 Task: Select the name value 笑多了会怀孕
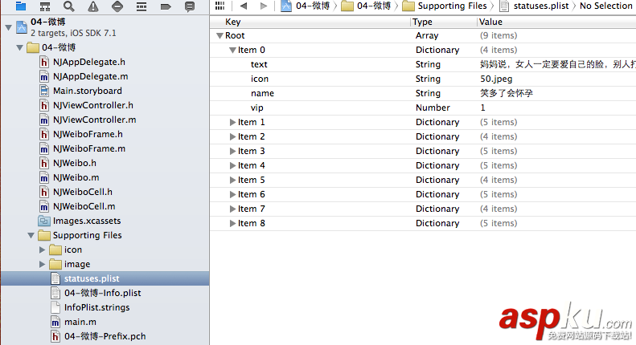pyautogui.click(x=507, y=94)
